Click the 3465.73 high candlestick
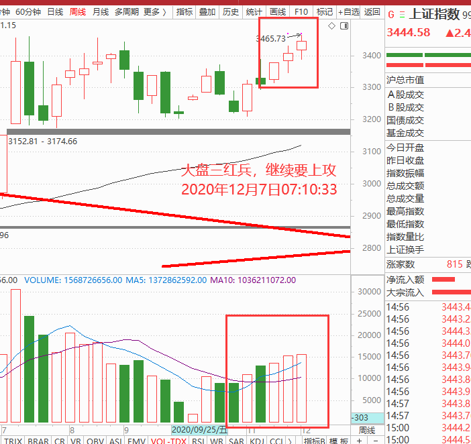 tap(301, 46)
